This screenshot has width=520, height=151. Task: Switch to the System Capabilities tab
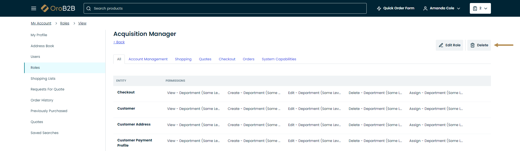pyautogui.click(x=279, y=59)
